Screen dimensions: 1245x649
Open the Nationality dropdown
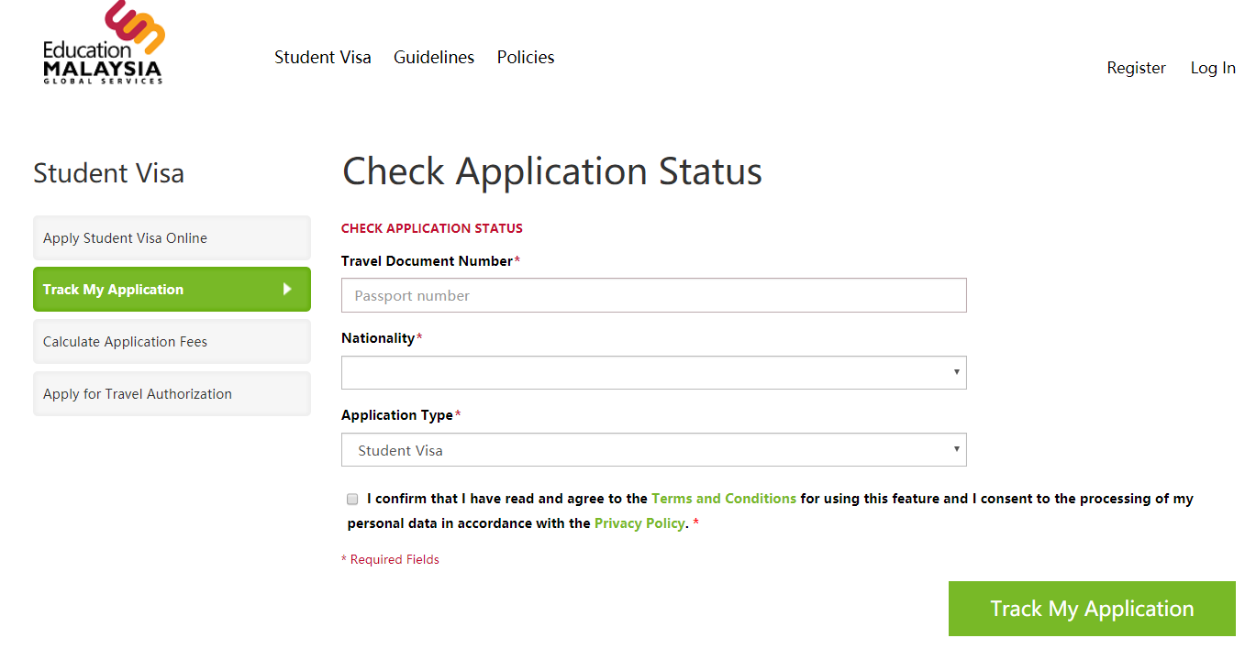coord(653,373)
